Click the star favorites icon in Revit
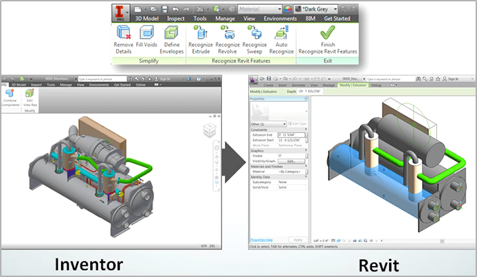This screenshot has height=277, width=477. (x=438, y=79)
